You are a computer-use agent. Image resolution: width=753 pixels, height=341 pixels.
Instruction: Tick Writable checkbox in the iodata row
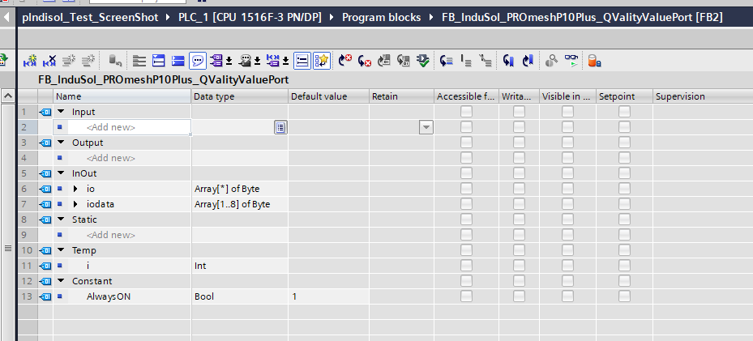pos(519,204)
